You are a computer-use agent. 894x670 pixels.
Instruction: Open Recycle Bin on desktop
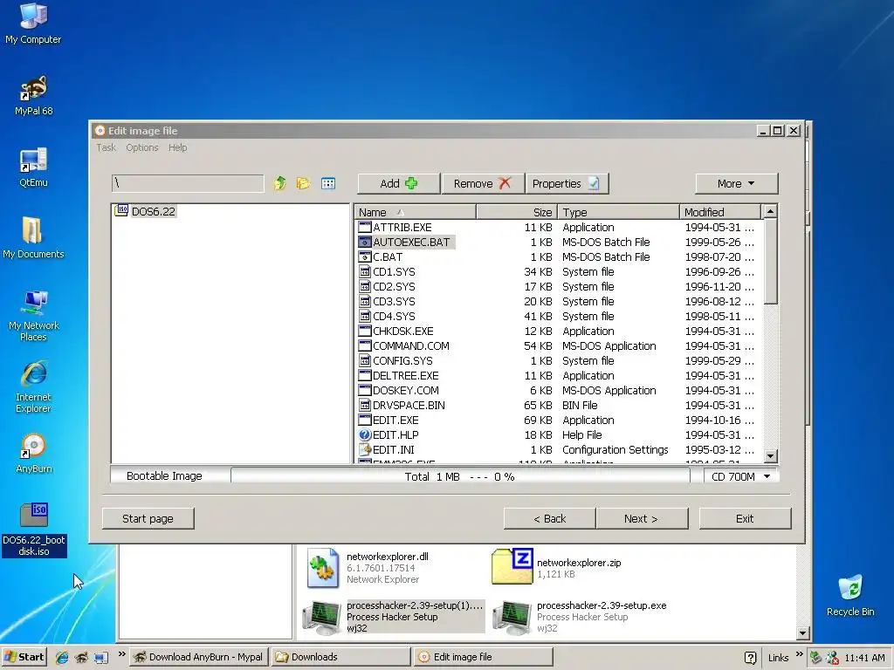(x=850, y=595)
